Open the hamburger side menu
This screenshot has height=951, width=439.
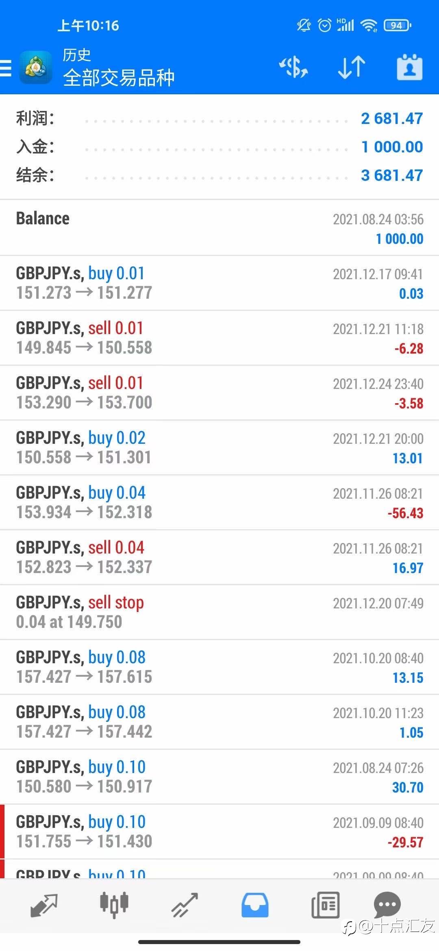[x=6, y=68]
